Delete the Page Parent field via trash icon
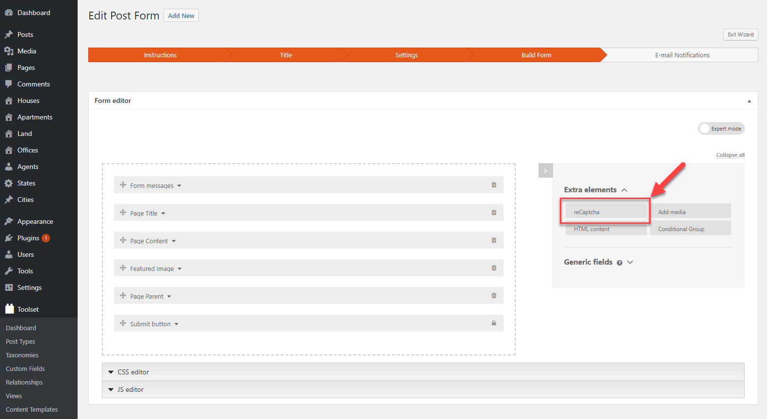The width and height of the screenshot is (767, 419). pos(494,296)
